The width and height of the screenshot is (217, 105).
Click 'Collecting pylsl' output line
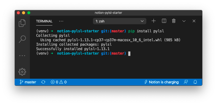pos(53,35)
